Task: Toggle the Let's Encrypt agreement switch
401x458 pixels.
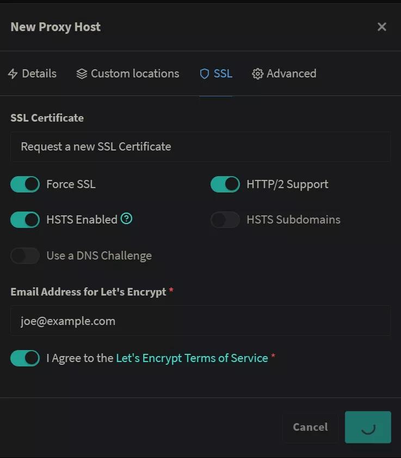Action: (x=25, y=358)
